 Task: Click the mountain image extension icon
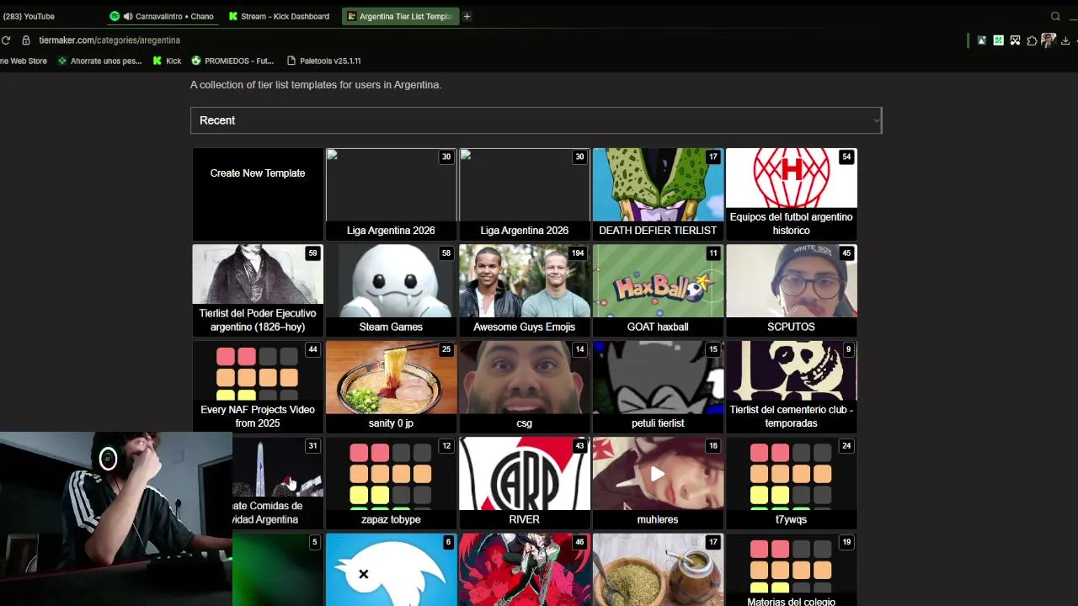982,40
